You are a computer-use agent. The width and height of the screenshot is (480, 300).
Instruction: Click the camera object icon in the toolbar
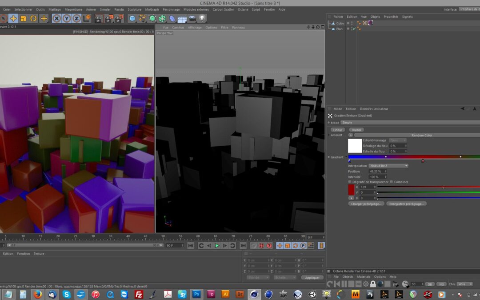pyautogui.click(x=192, y=18)
